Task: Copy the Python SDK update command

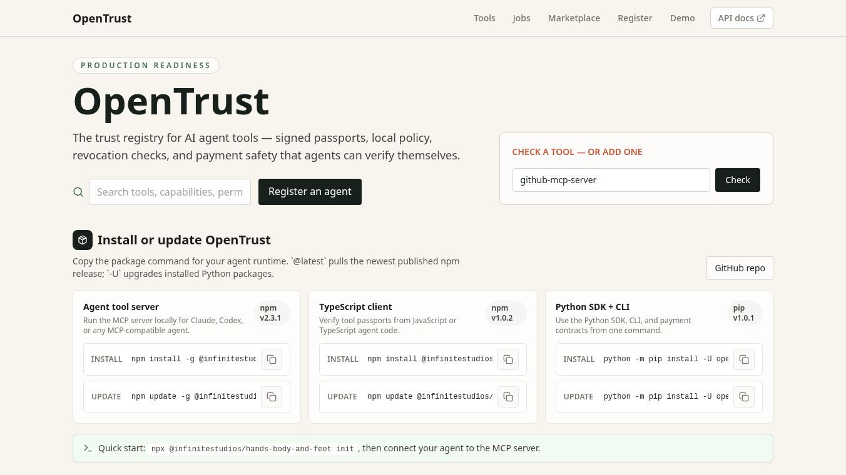Action: (744, 397)
